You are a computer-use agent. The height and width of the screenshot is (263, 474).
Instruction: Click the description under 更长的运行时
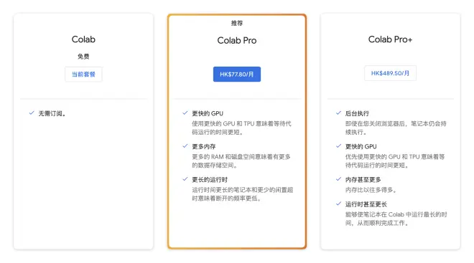pos(243,194)
